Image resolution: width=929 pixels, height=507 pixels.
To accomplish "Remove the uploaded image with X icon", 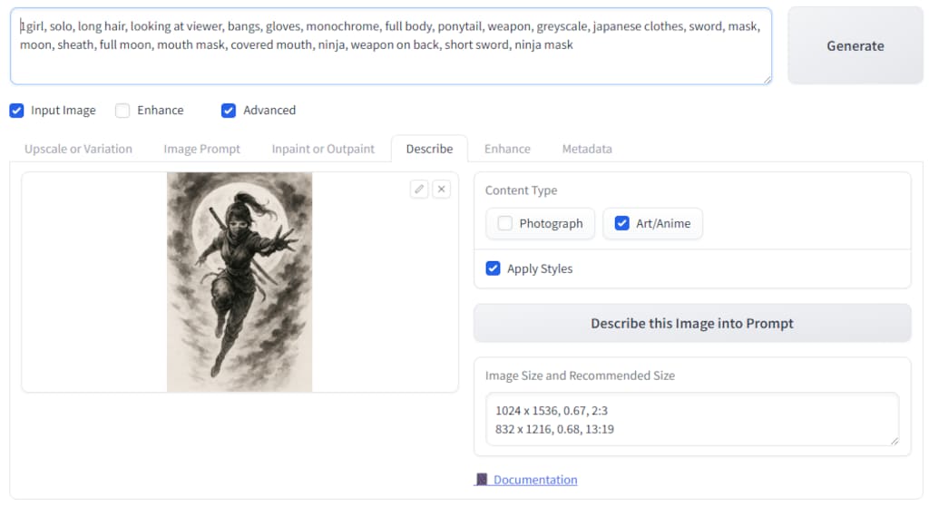I will point(441,189).
